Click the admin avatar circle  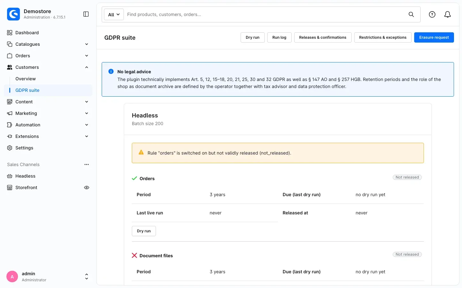[x=12, y=277]
